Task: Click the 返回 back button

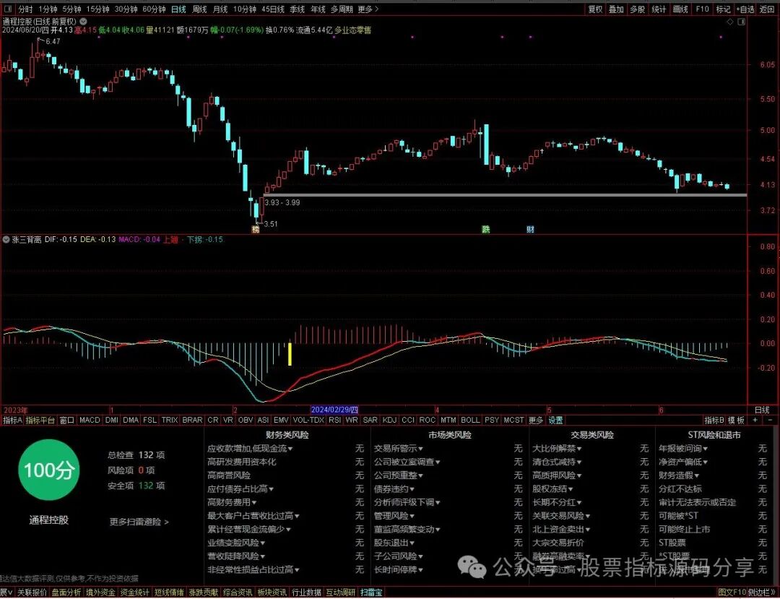Action: (767, 9)
